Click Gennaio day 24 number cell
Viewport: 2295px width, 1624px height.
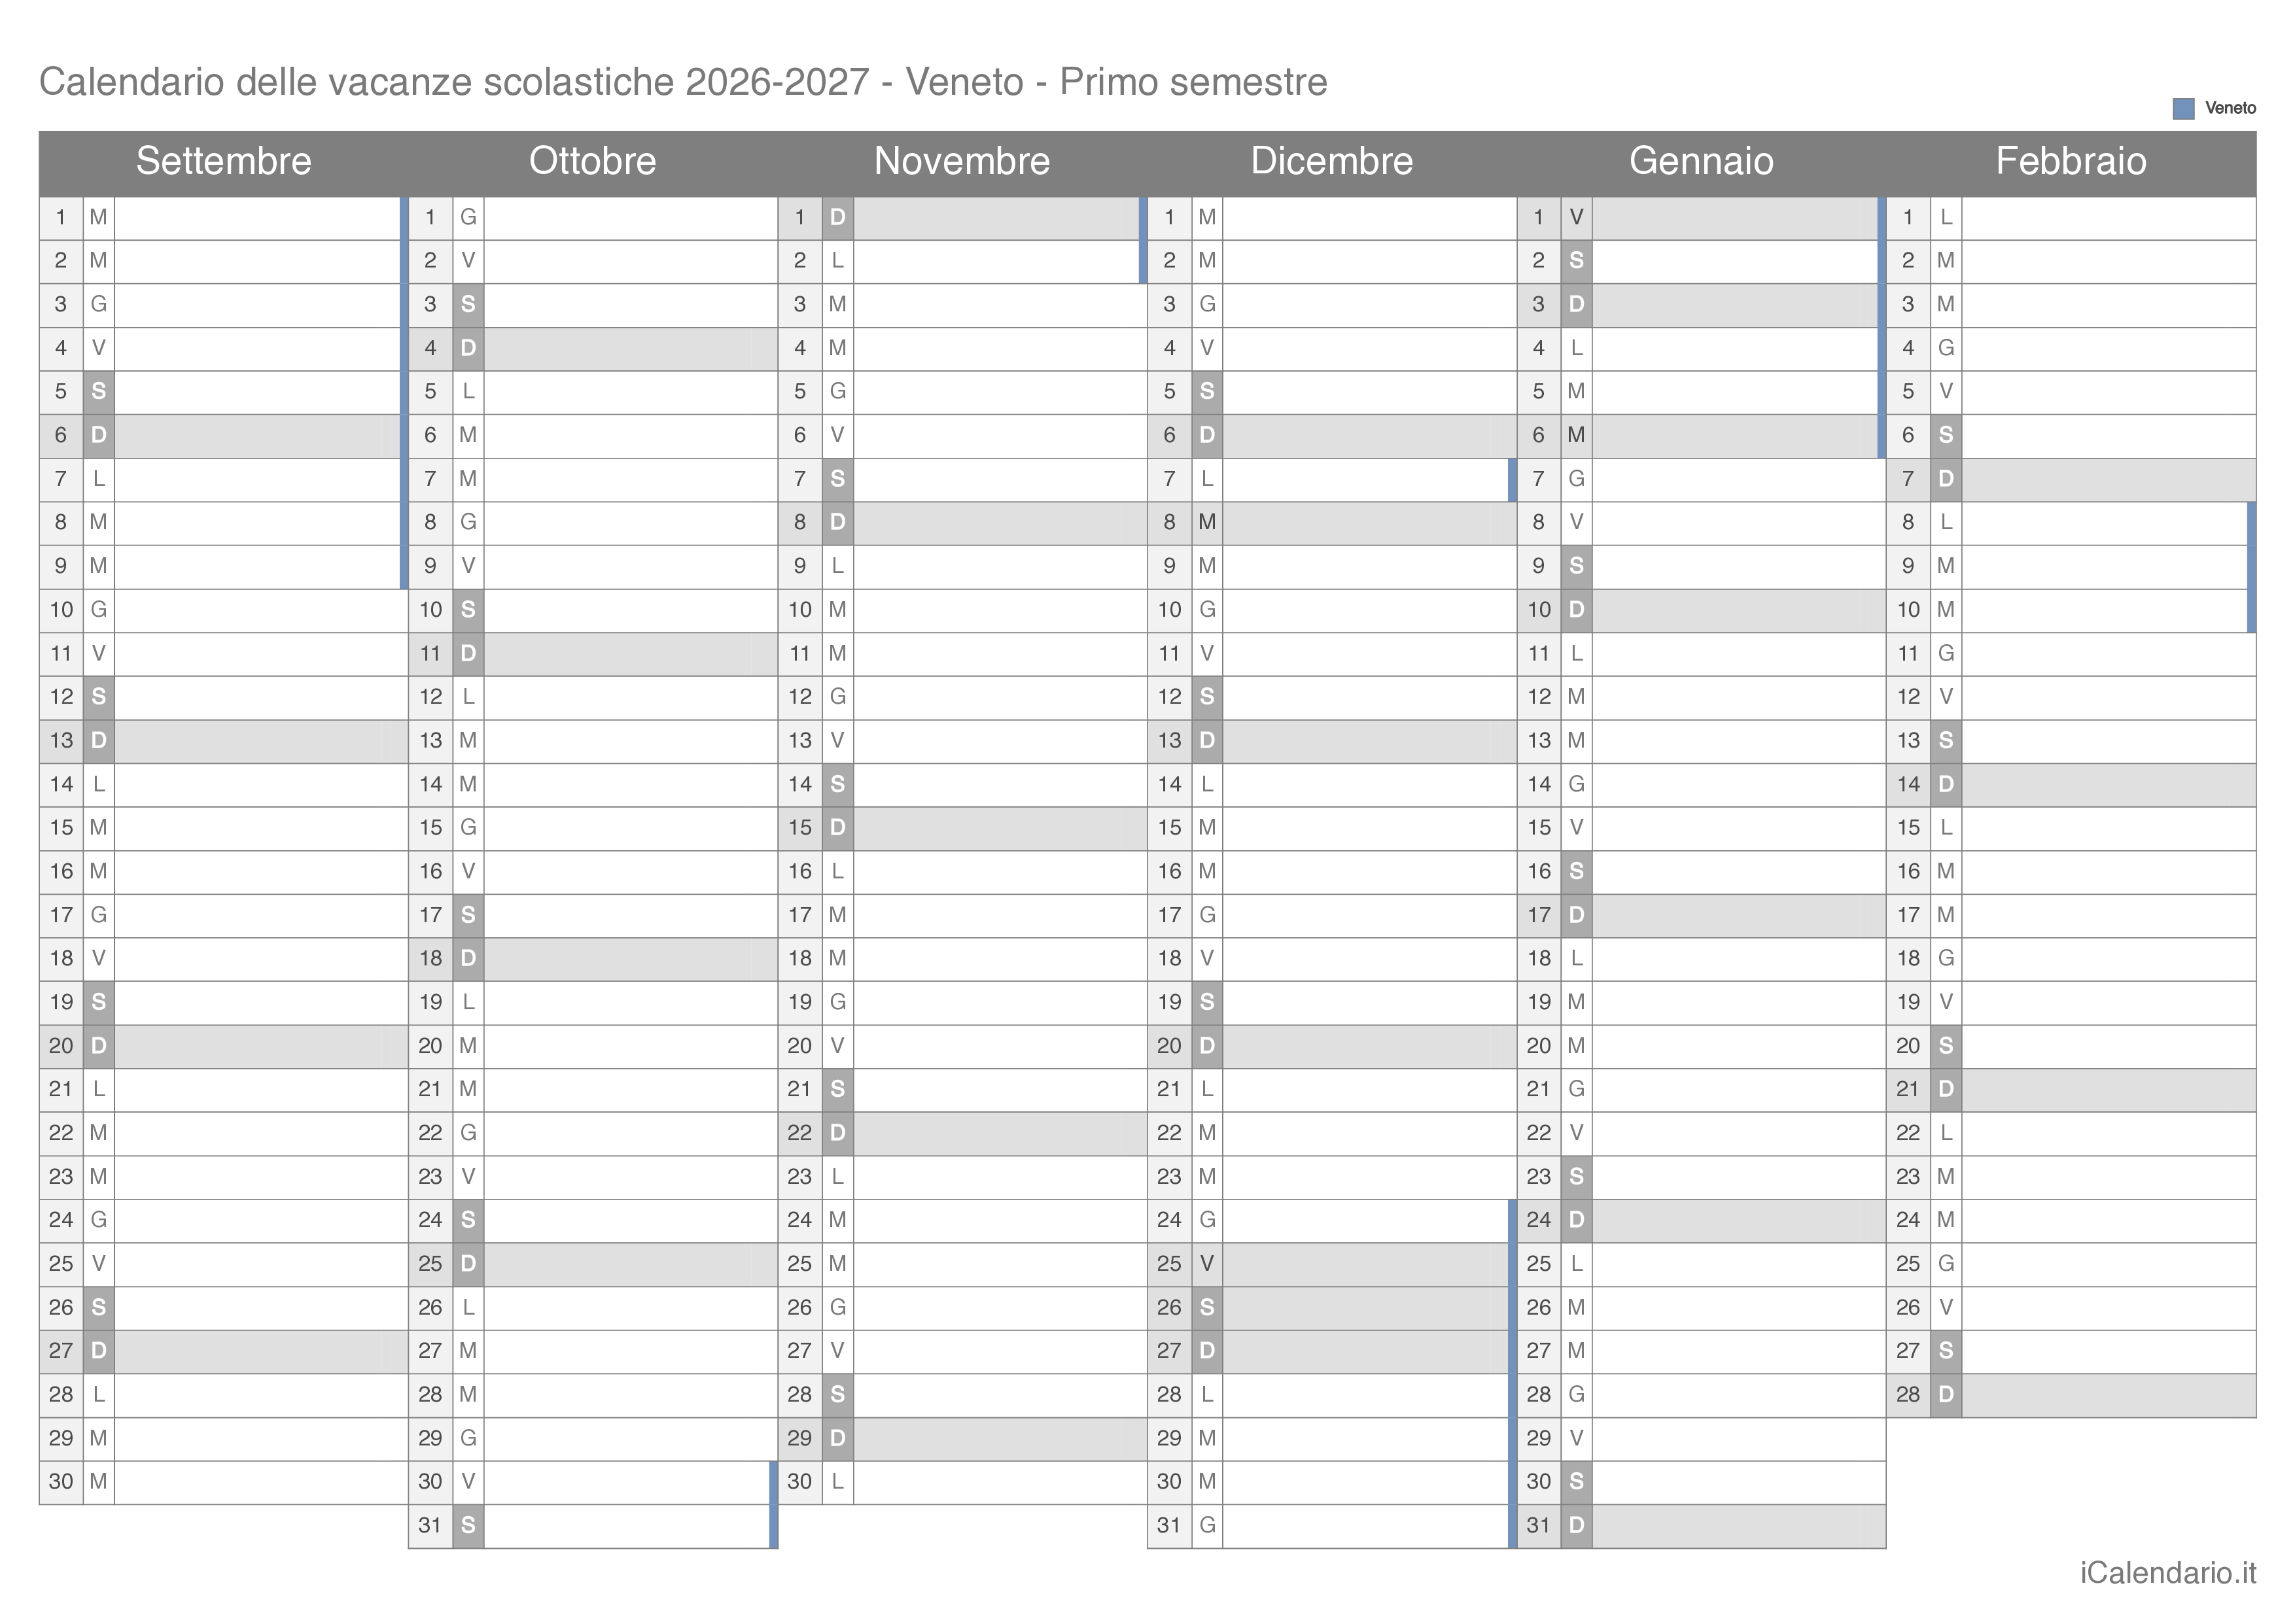[1539, 1220]
